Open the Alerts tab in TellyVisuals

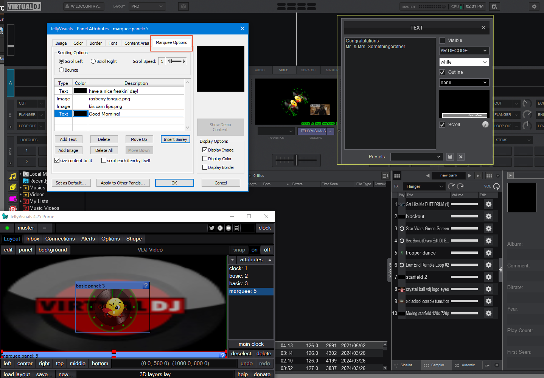[88, 239]
